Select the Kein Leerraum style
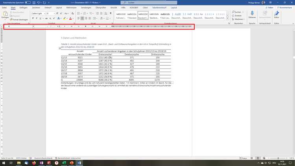295x166 pixels. 165,16
